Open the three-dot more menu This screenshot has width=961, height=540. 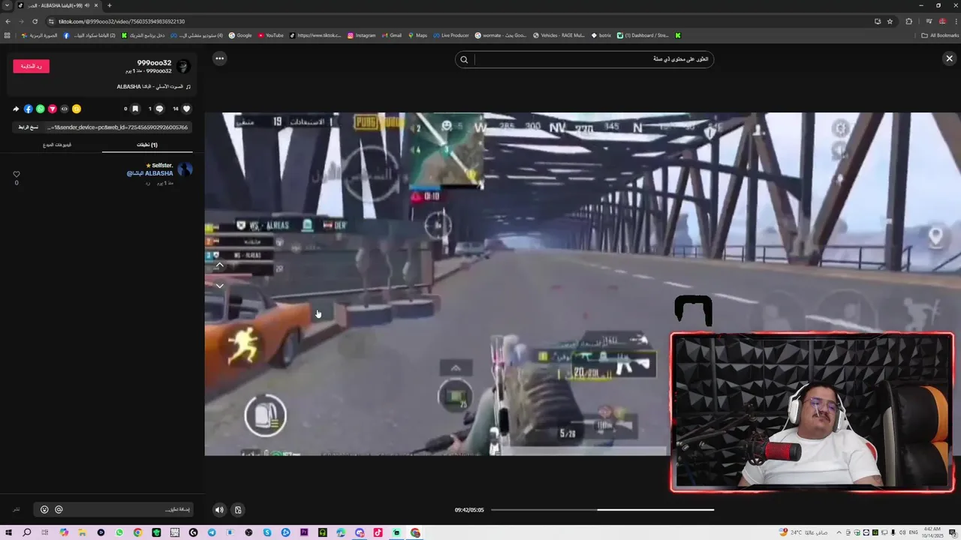219,58
